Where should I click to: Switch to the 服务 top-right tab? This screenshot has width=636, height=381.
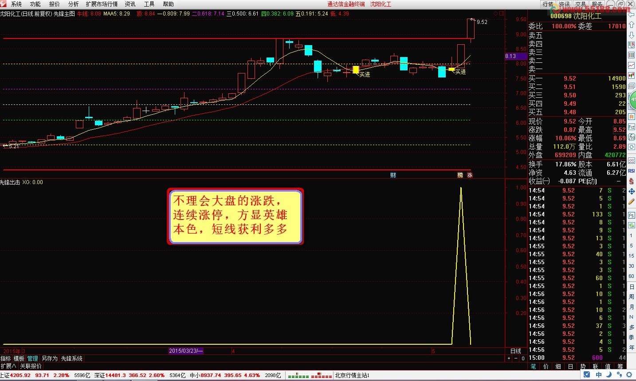(597, 4)
